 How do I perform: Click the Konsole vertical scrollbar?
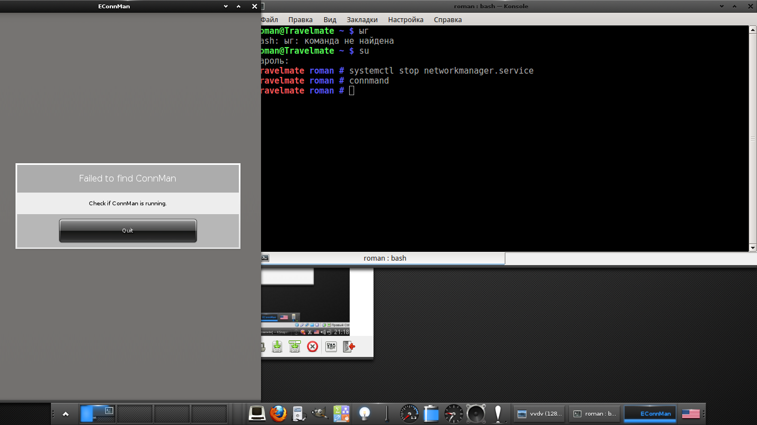(753, 138)
